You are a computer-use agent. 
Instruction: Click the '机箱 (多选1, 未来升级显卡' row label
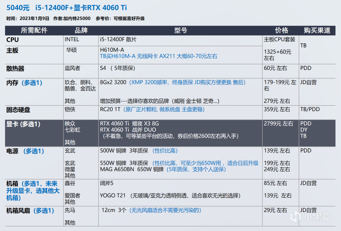[x=33, y=191]
